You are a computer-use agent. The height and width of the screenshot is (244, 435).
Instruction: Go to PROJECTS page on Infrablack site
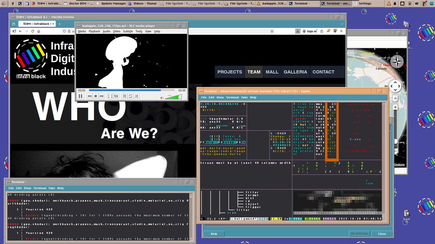tap(230, 72)
